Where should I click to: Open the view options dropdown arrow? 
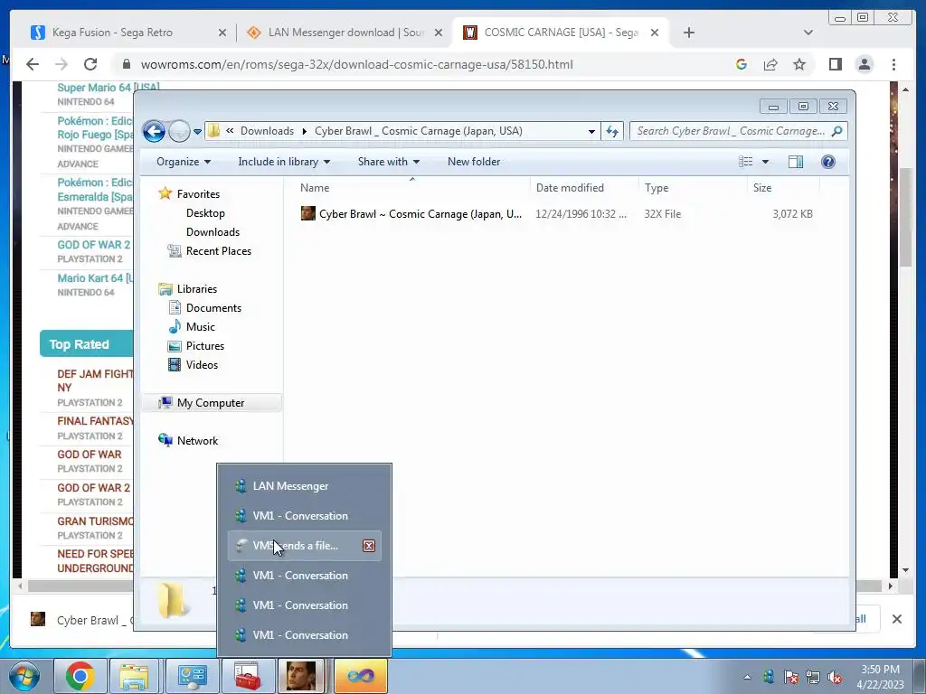click(x=765, y=162)
